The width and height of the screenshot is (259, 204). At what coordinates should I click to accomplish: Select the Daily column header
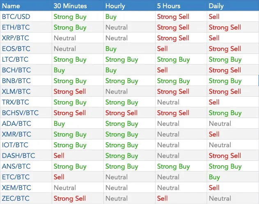pos(216,6)
